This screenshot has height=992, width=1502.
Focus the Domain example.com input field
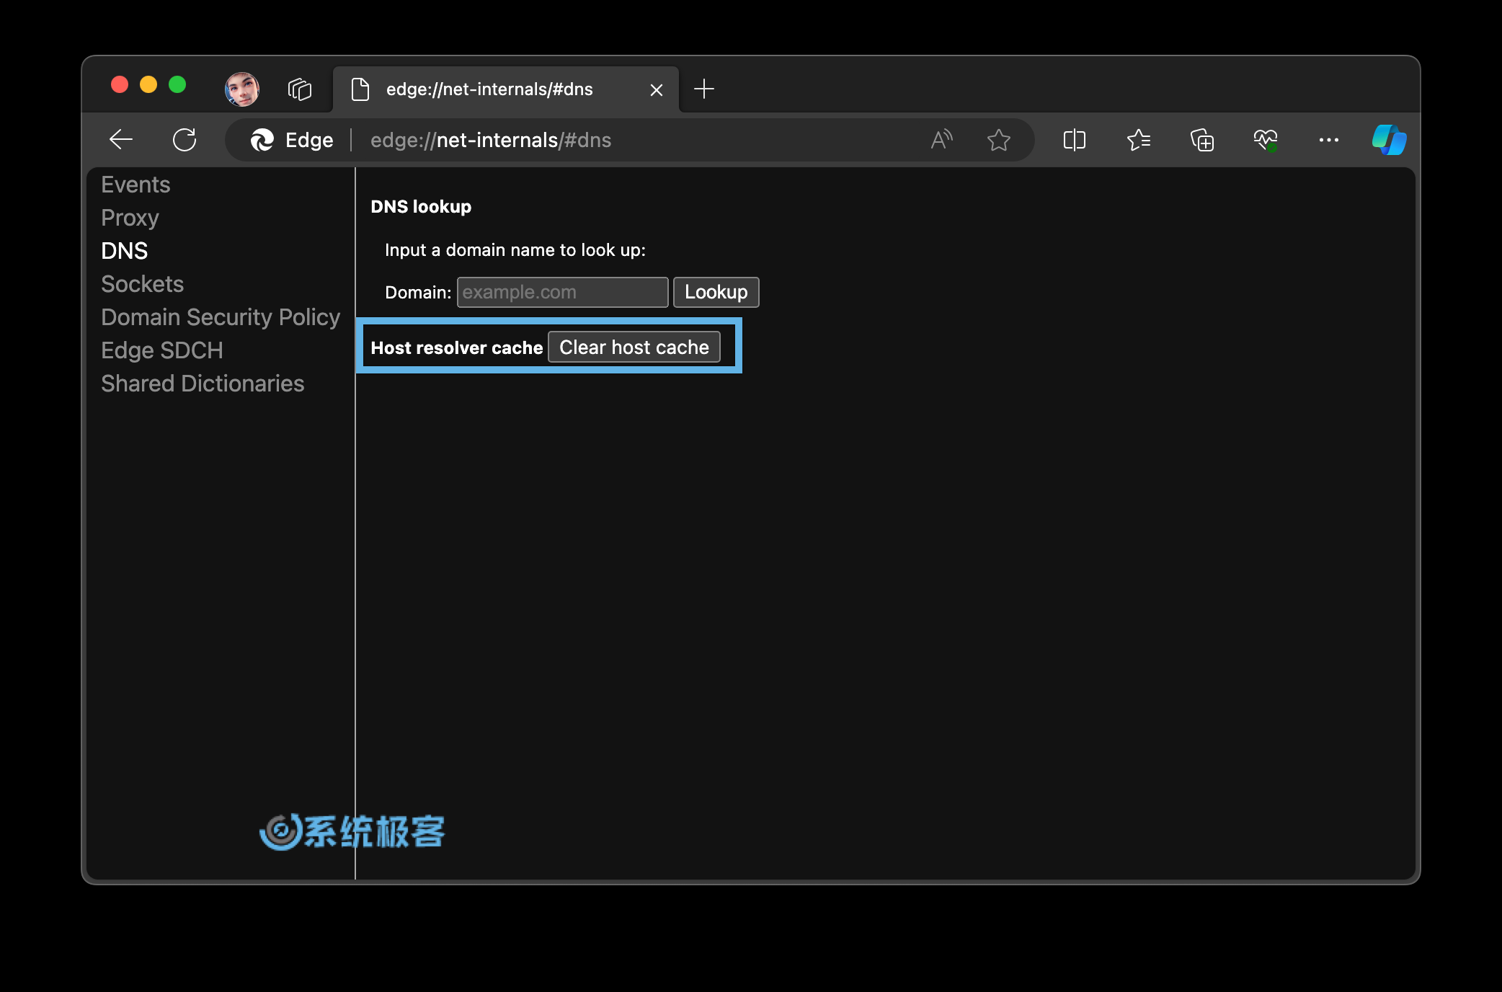pyautogui.click(x=562, y=292)
